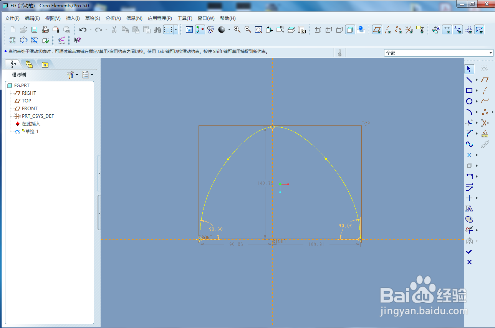Screen dimensions: 495x328
Task: Switch to the Favorites folder tab
Action: coord(45,64)
